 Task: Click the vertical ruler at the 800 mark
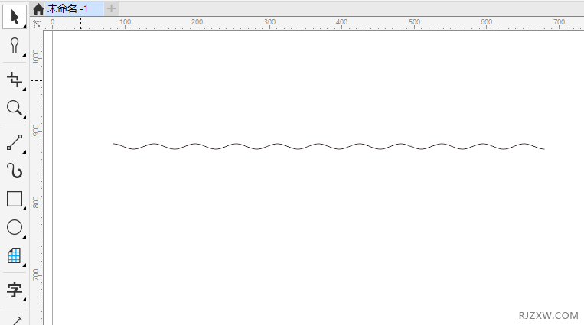pyautogui.click(x=37, y=203)
